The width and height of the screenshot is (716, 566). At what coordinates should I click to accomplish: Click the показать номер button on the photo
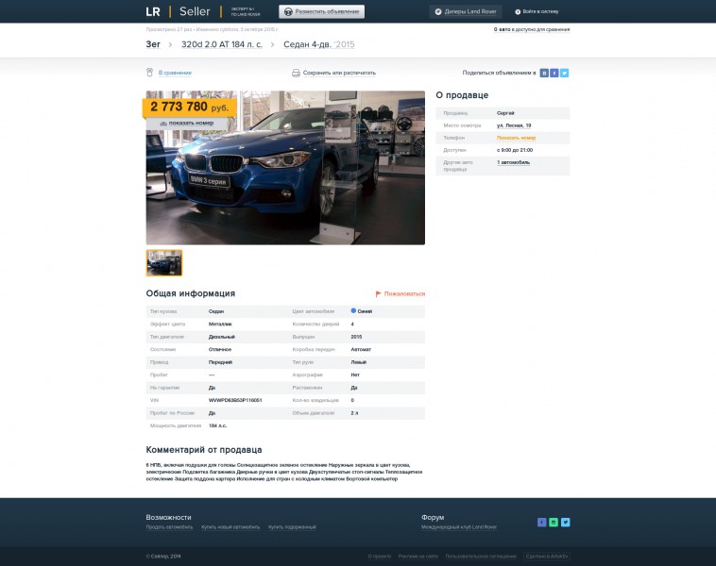(x=187, y=124)
